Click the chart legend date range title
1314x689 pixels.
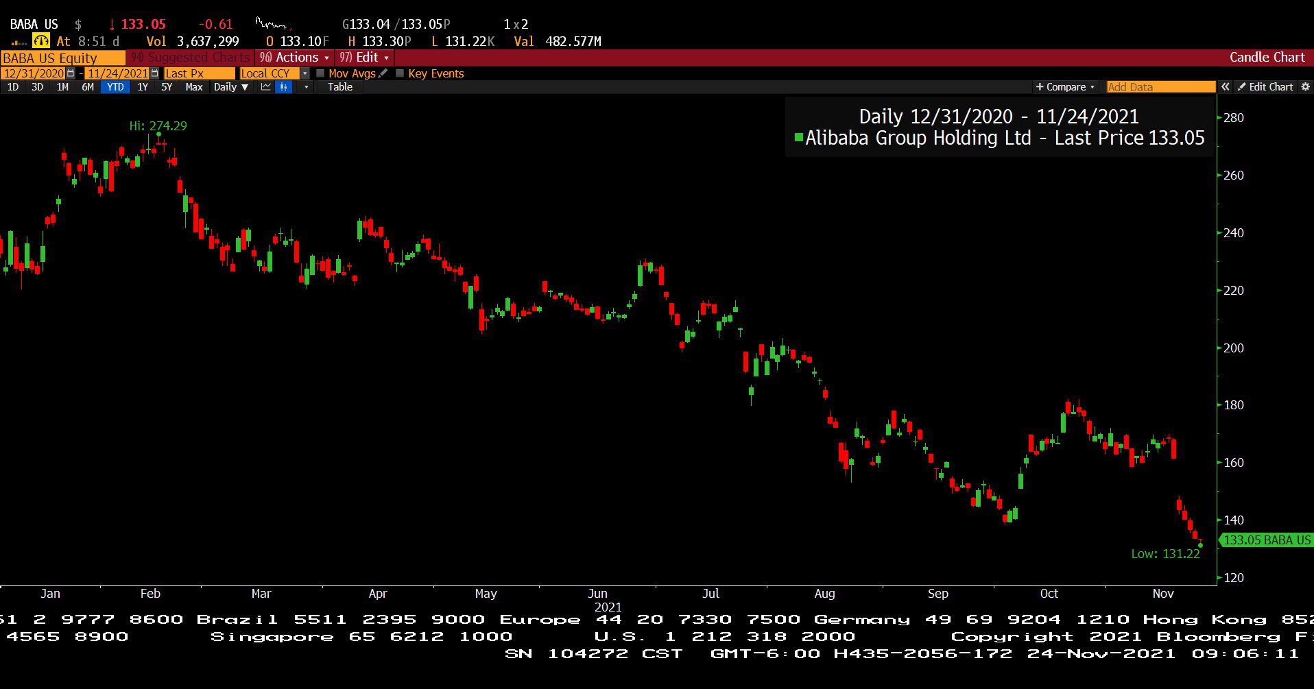(x=999, y=117)
